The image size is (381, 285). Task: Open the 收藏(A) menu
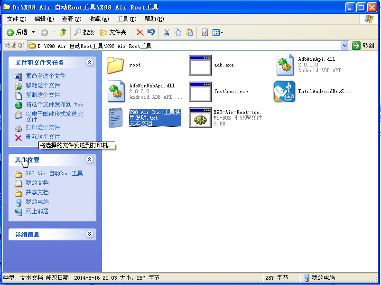(x=99, y=19)
